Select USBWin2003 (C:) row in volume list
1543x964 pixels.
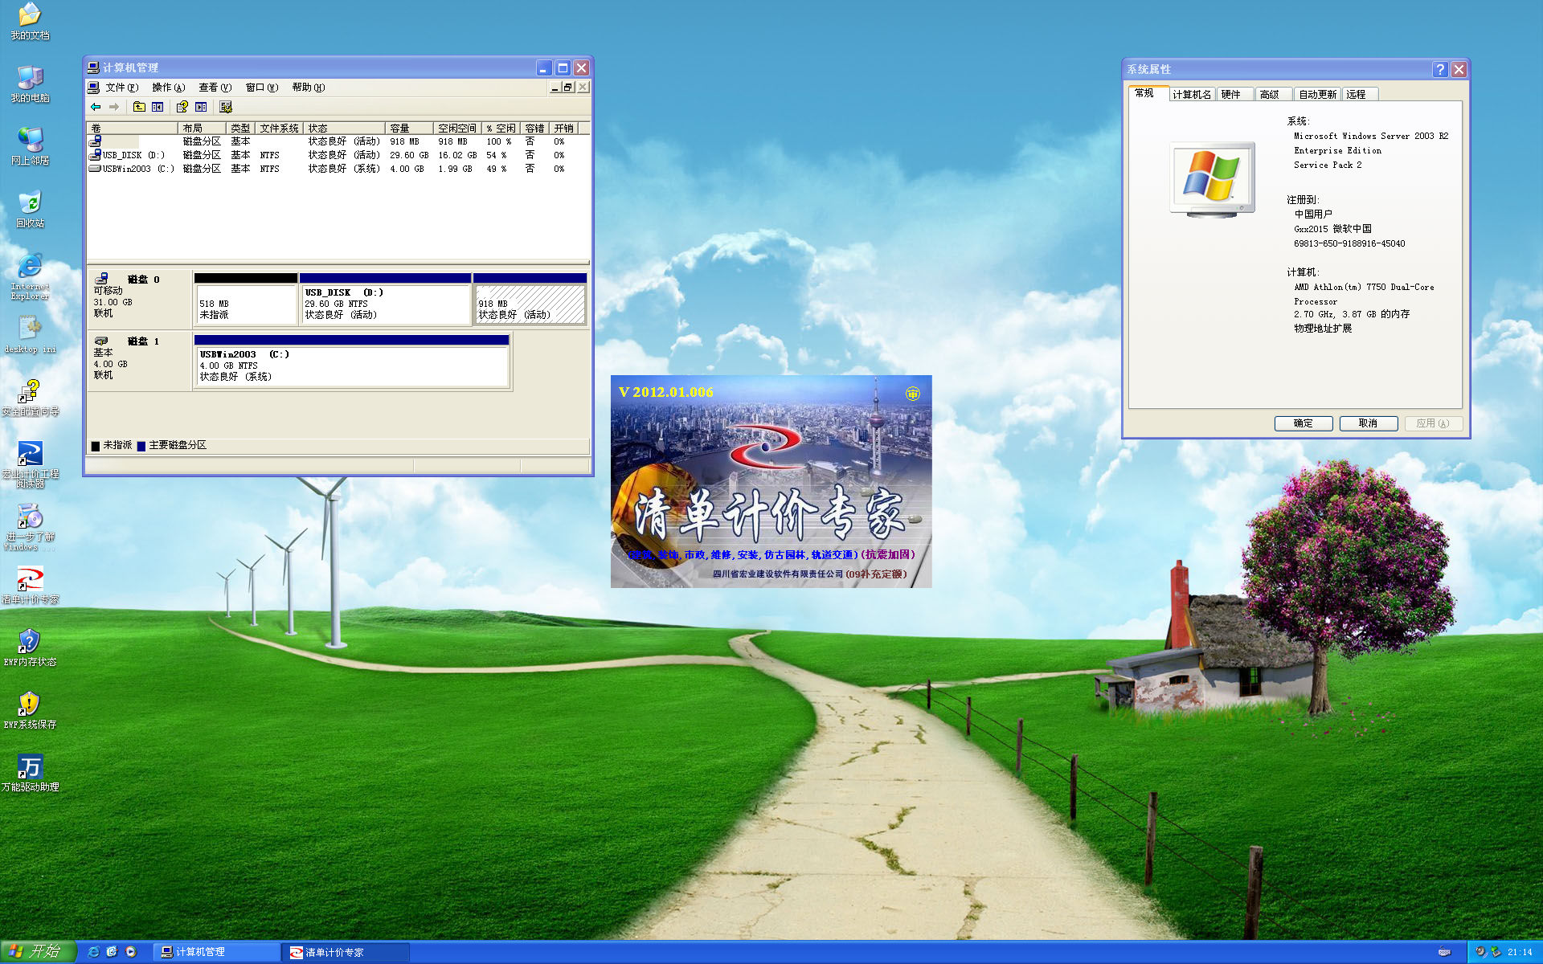[x=338, y=169]
